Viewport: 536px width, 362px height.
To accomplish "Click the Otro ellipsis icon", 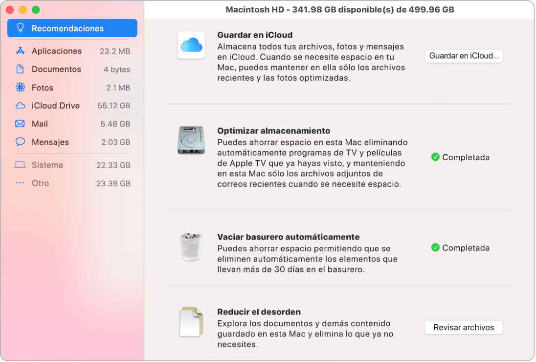I will (20, 183).
